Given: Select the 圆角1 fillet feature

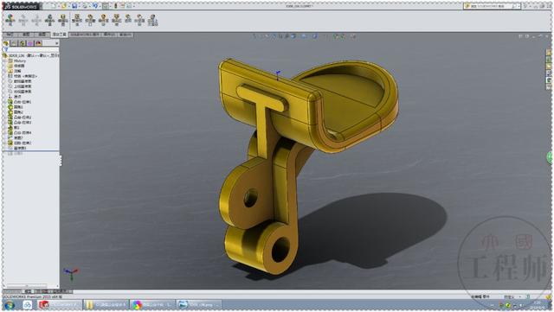Looking at the screenshot, I should (18, 107).
